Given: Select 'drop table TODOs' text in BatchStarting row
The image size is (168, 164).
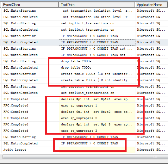Looking at the screenshot, I should pos(76,61).
